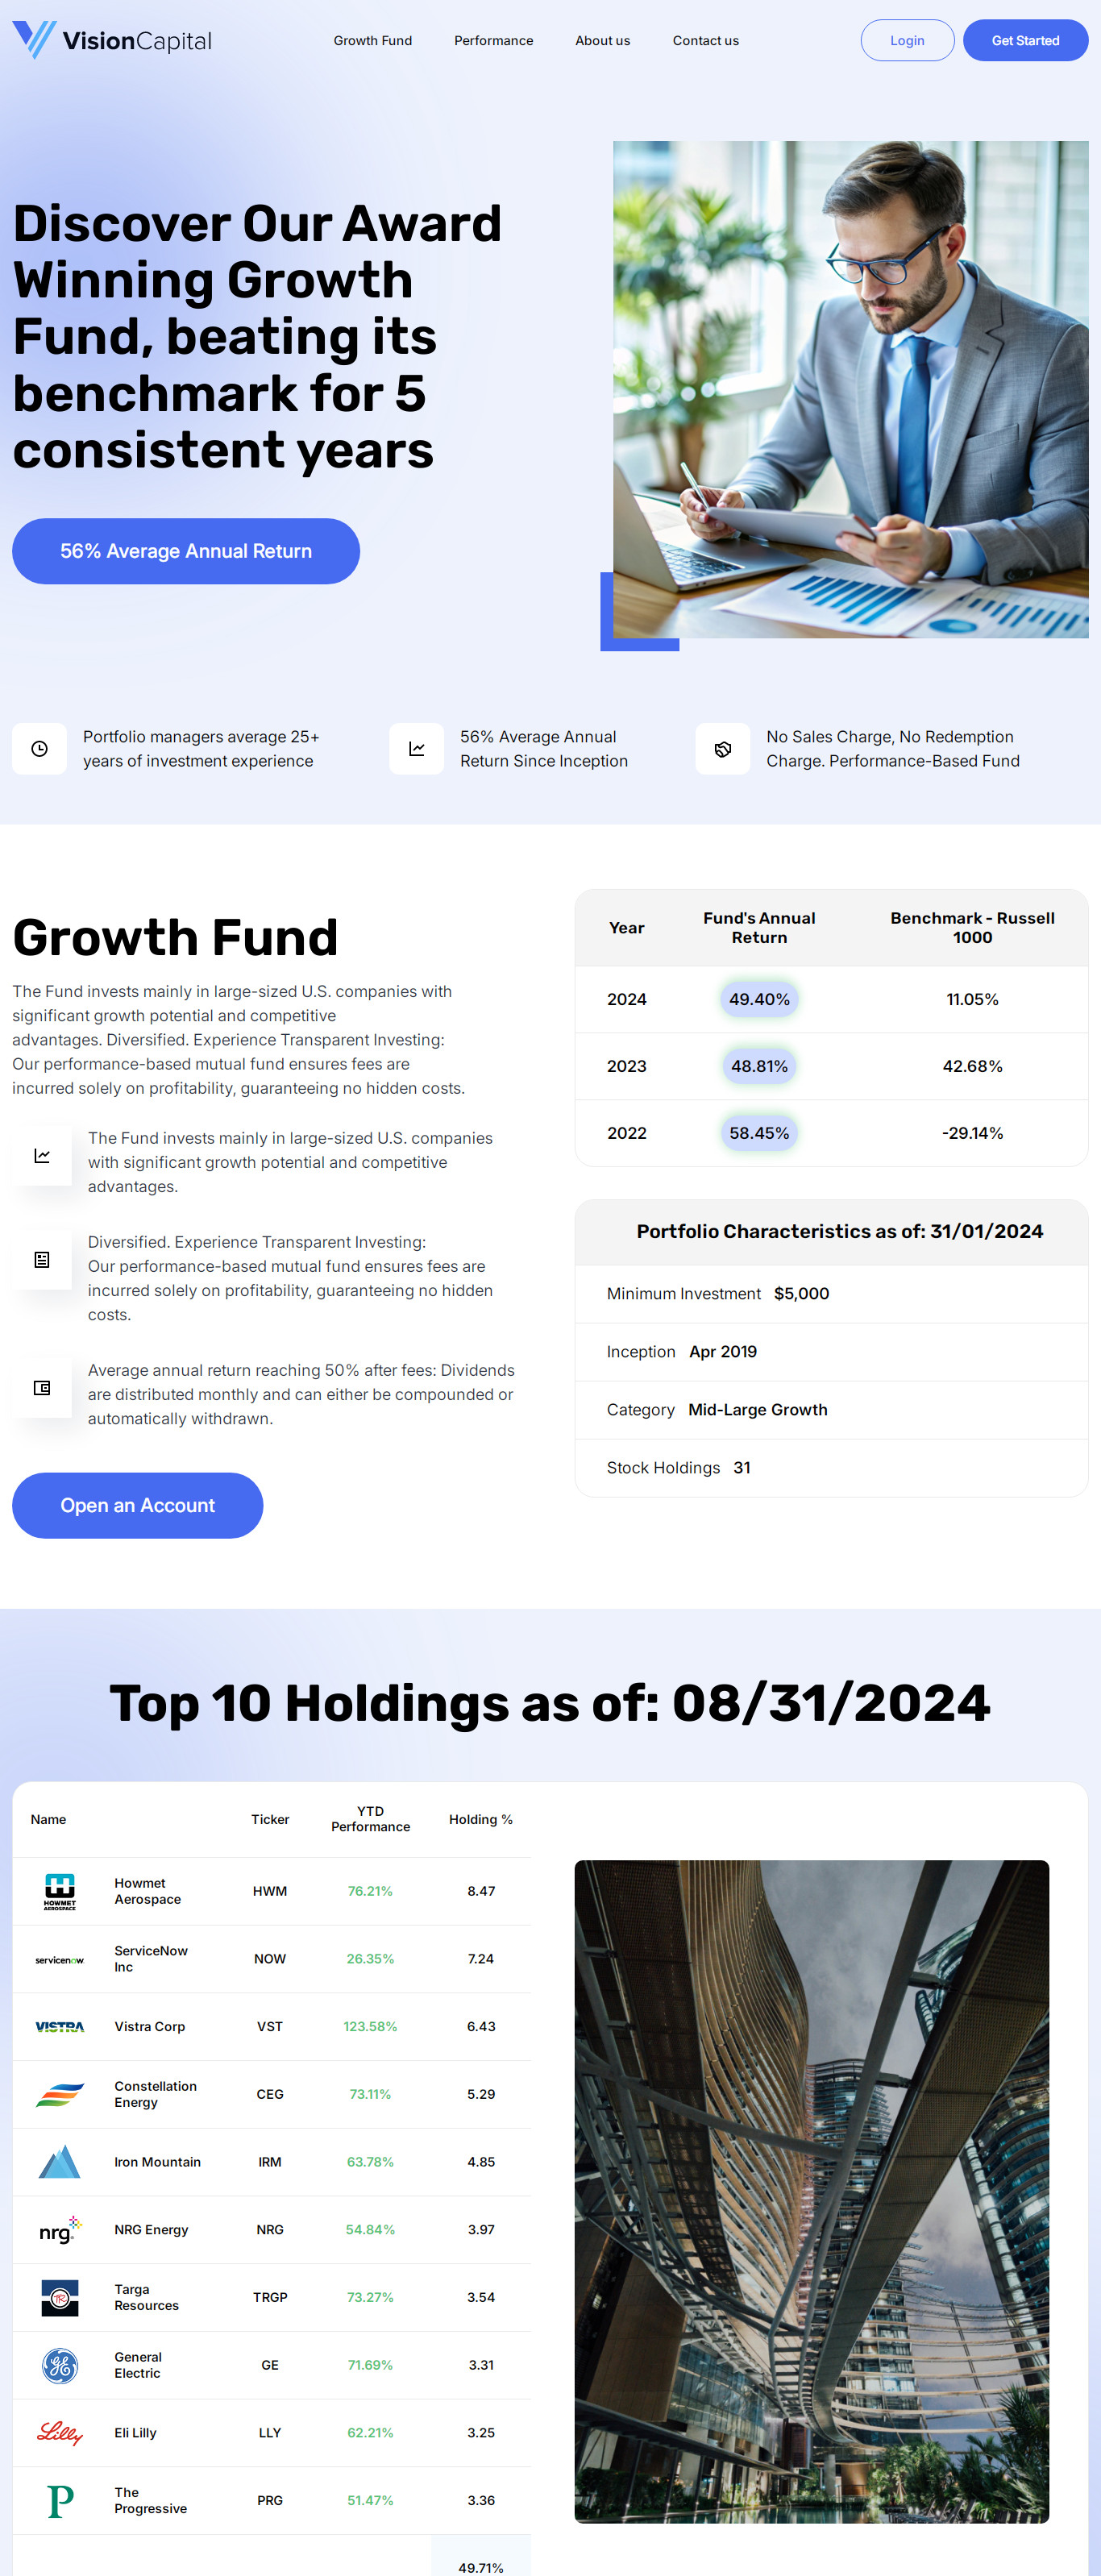Image resolution: width=1101 pixels, height=2576 pixels.
Task: Click the line chart icon in Growth Fund section
Action: [42, 1156]
